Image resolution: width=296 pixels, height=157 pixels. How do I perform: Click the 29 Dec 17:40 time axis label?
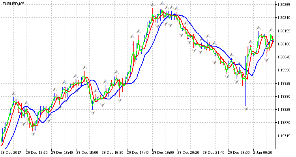[x=138, y=152]
